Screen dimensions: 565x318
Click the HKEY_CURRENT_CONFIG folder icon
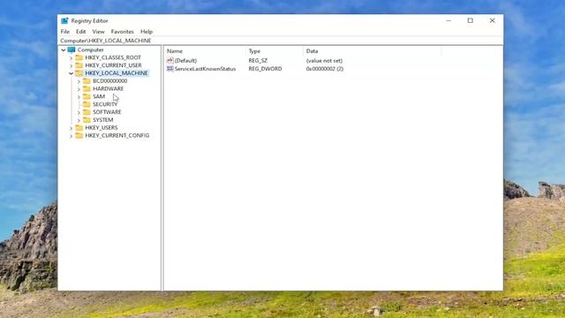coord(79,135)
